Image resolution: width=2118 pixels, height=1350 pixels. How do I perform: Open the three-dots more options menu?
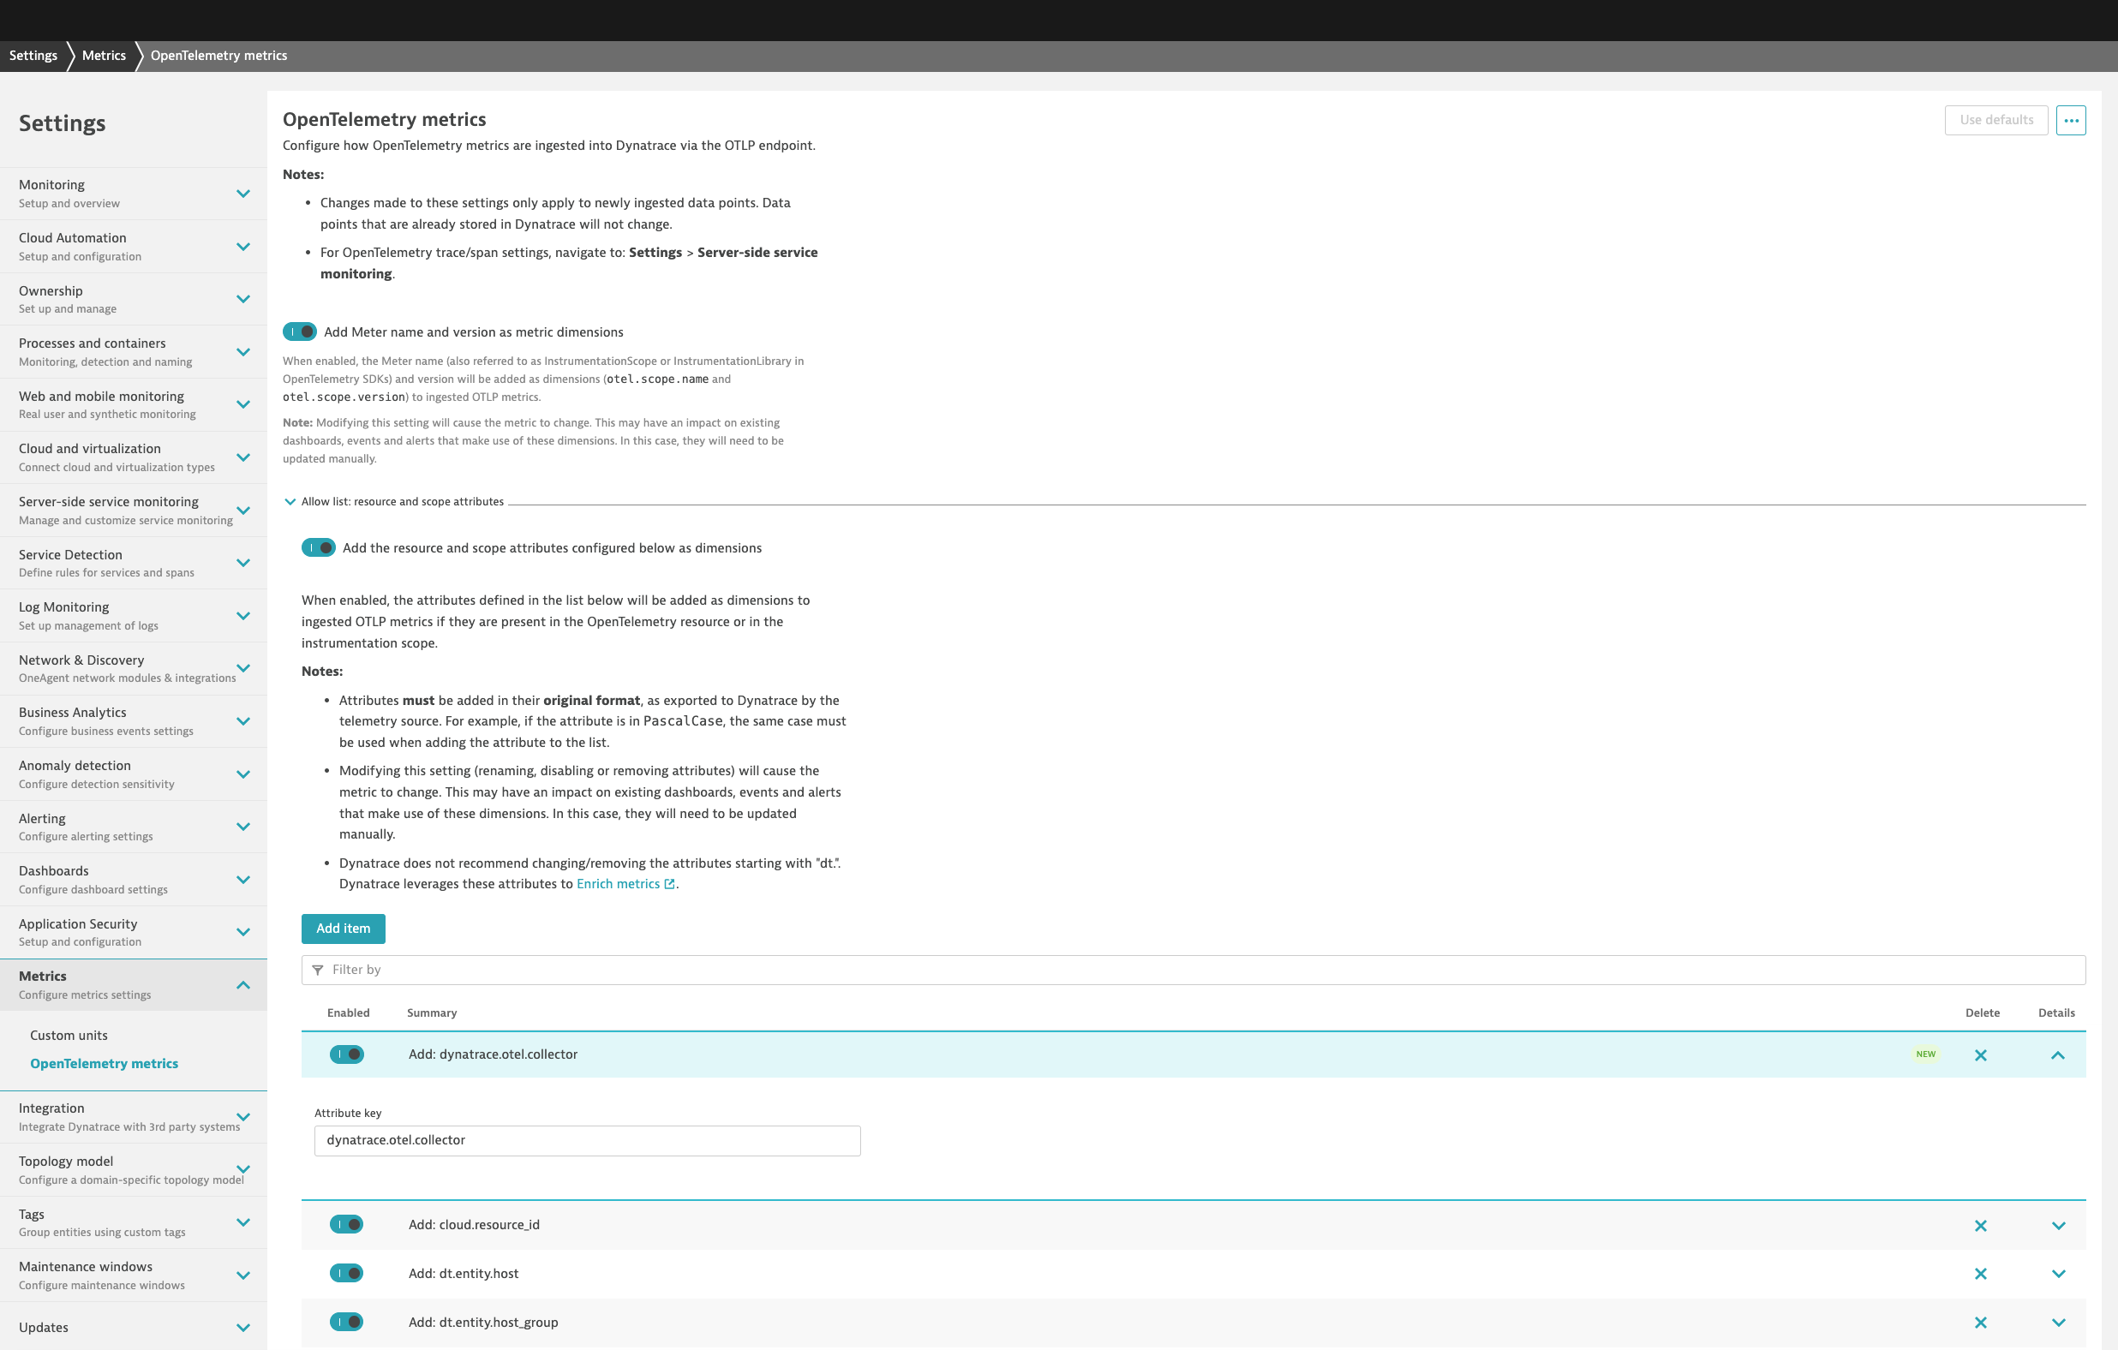click(2071, 121)
